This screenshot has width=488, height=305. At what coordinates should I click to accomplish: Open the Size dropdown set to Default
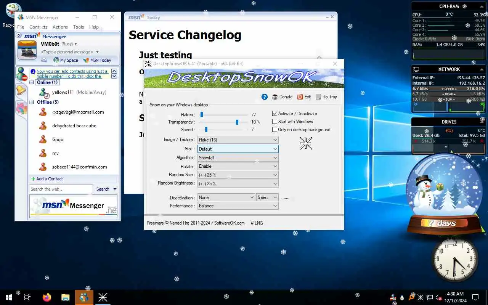(x=238, y=149)
